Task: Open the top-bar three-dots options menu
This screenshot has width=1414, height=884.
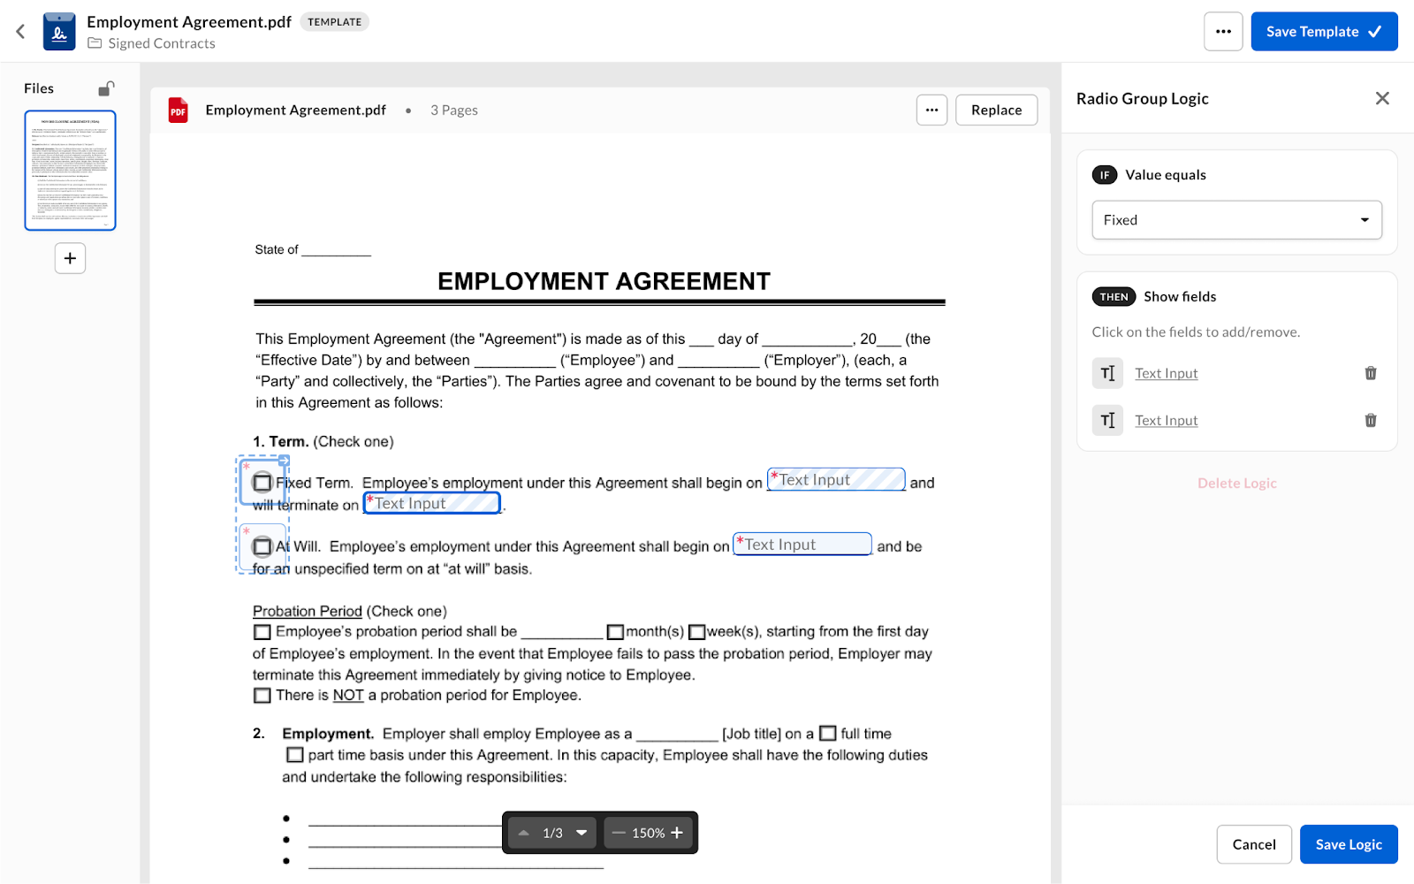Action: (1223, 32)
